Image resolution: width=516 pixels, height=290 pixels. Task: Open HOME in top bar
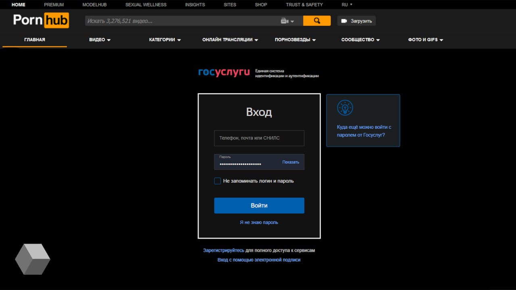tap(19, 5)
